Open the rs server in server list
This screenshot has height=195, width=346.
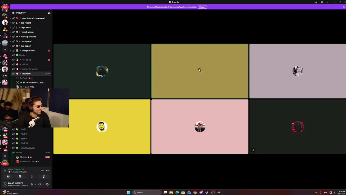coord(5,50)
